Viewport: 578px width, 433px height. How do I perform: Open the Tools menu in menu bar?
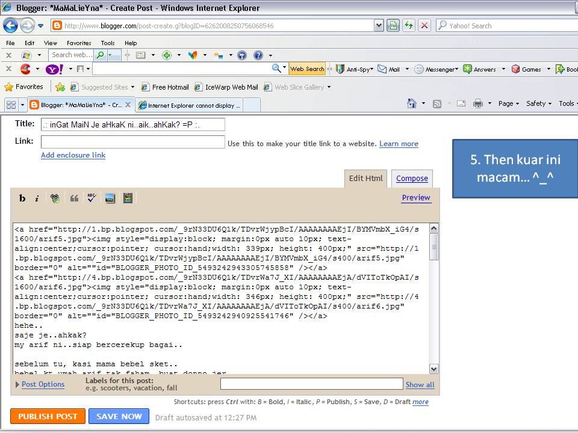[x=108, y=43]
